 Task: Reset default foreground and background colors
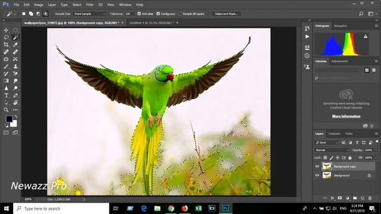click(x=7, y=125)
